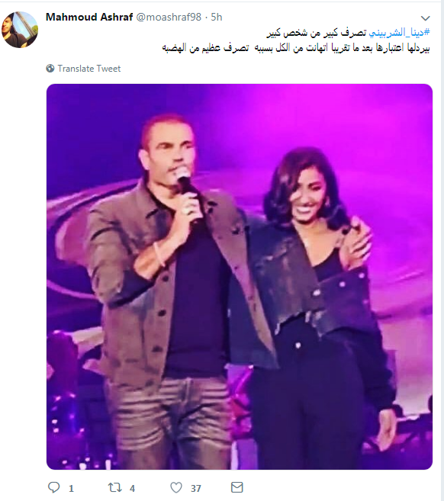Like the tweet with heart icon
This screenshot has height=501, width=444.
pos(176,487)
